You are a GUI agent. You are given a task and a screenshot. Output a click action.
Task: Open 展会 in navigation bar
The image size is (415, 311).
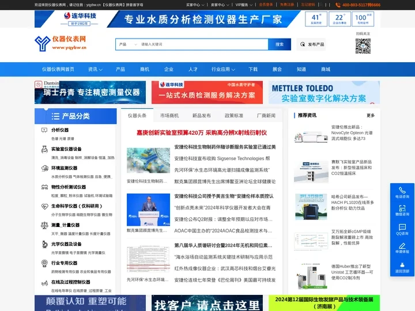pos(277,69)
